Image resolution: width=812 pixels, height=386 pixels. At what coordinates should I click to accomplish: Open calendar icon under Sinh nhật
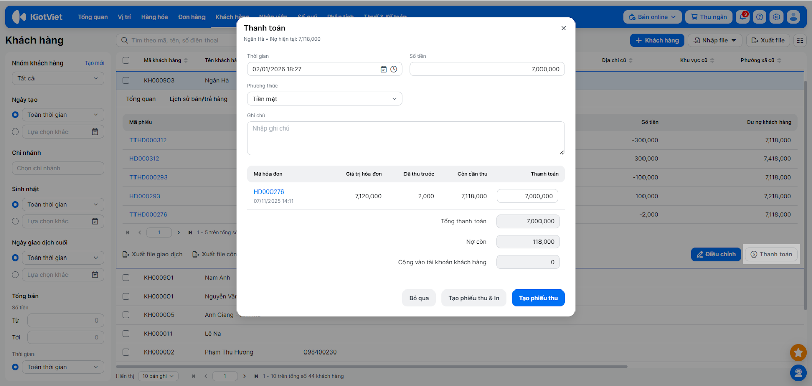point(95,221)
